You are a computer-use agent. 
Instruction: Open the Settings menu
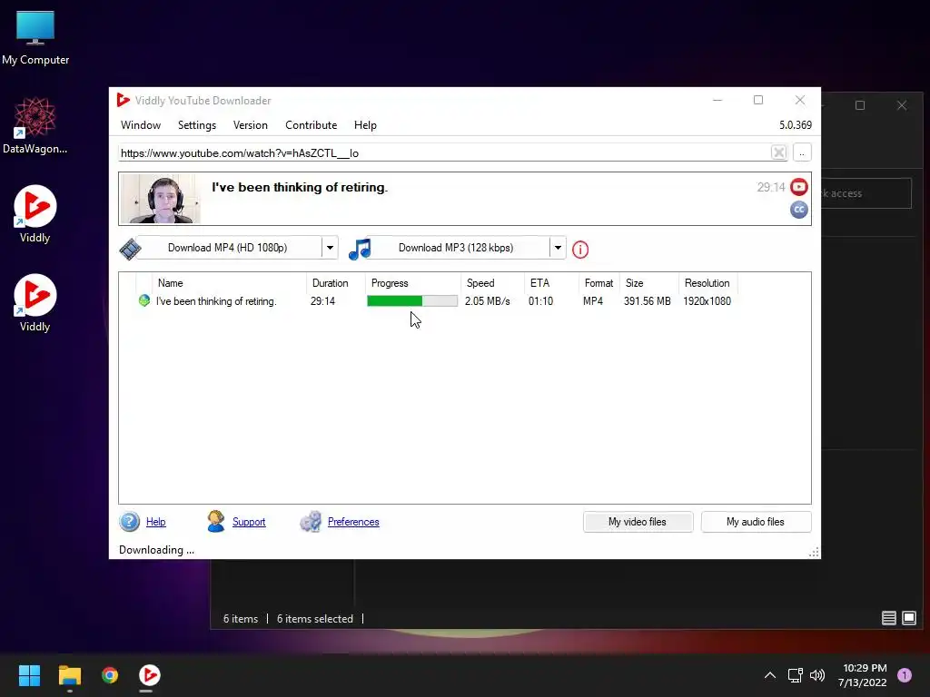pyautogui.click(x=197, y=125)
